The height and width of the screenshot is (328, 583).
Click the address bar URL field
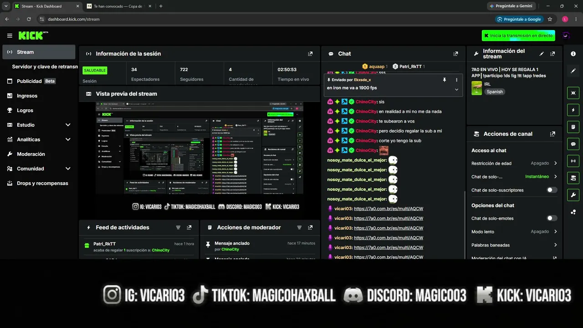click(x=264, y=19)
